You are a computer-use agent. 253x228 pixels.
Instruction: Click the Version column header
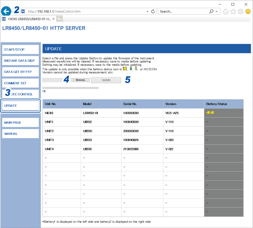(184, 104)
